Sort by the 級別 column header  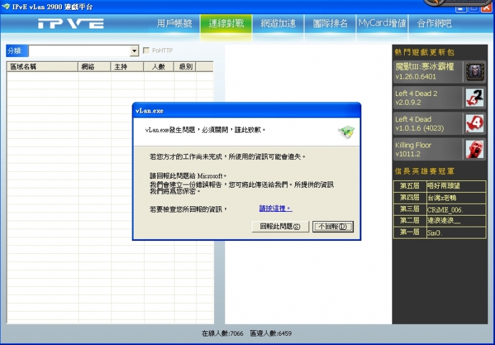(x=185, y=67)
